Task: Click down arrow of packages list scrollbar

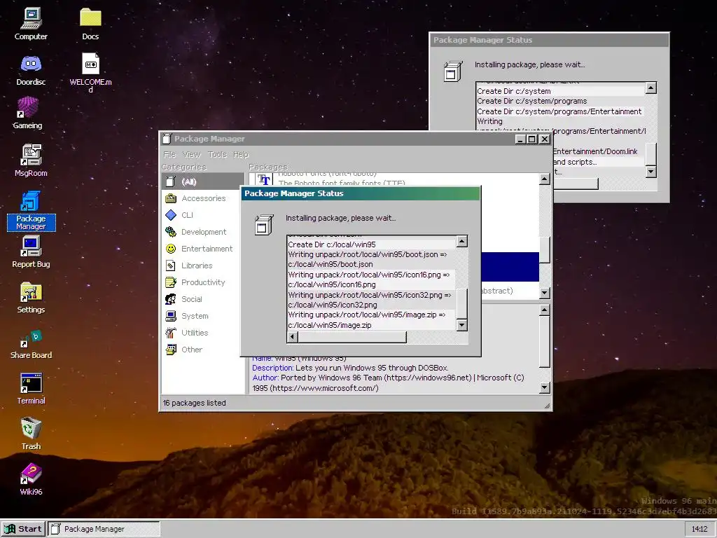Action: coord(544,294)
